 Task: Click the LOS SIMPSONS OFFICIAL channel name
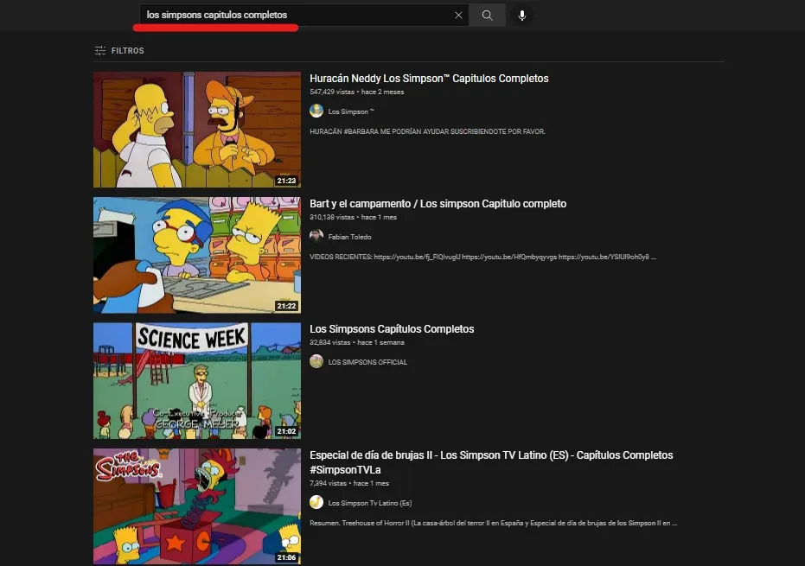pyautogui.click(x=367, y=361)
